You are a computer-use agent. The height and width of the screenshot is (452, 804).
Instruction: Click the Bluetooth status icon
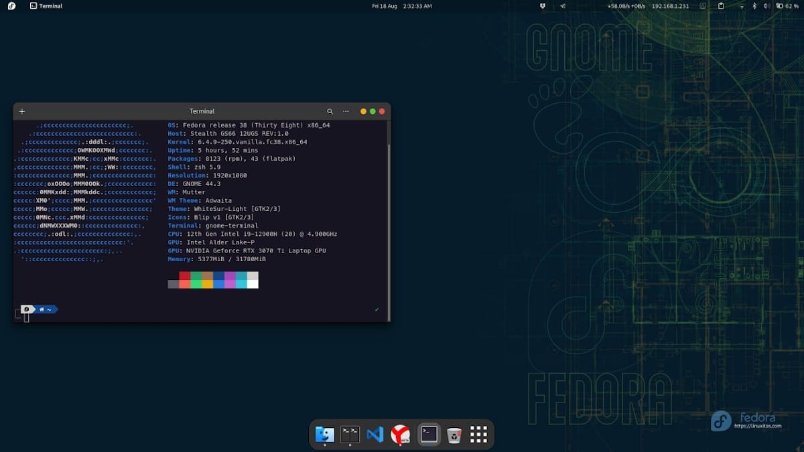pyautogui.click(x=754, y=6)
